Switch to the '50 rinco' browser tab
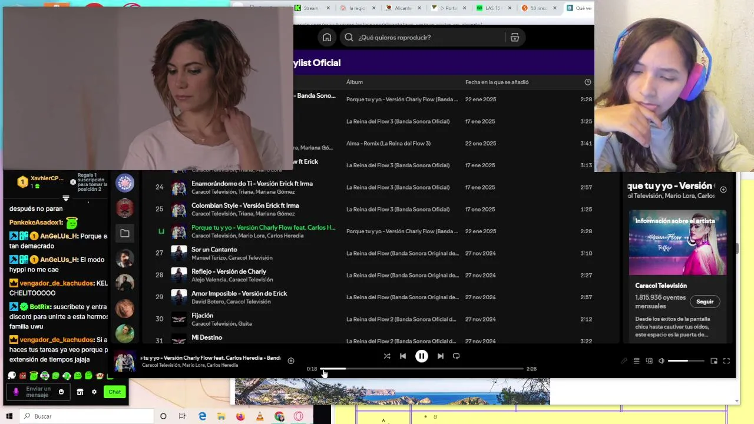The image size is (754, 424). click(x=540, y=8)
